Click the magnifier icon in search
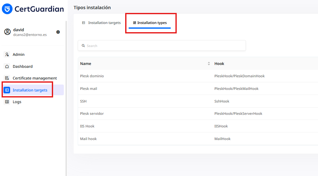The height and width of the screenshot is (176, 318). pos(83,46)
